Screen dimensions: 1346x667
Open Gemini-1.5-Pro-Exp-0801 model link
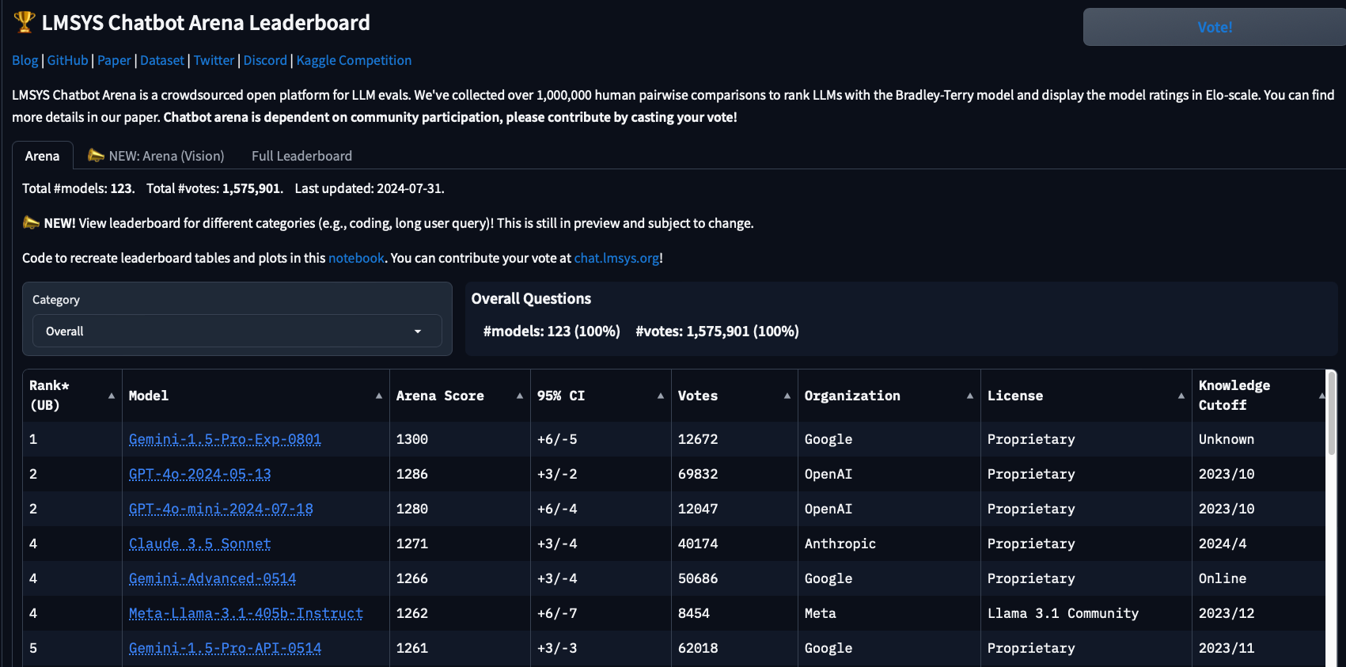[225, 439]
